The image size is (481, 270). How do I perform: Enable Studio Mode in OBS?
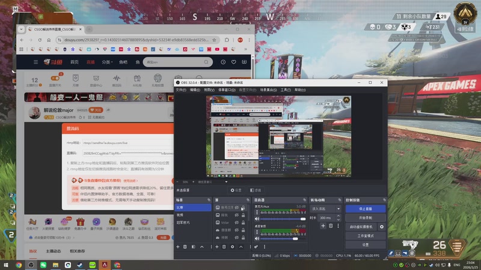tap(366, 236)
